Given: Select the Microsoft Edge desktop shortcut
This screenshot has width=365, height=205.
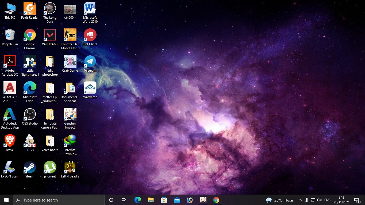Looking at the screenshot, I should pyautogui.click(x=30, y=92).
